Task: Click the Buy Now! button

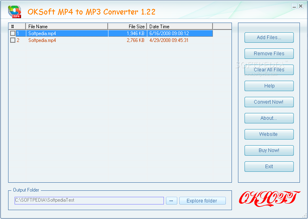Action: (x=269, y=150)
